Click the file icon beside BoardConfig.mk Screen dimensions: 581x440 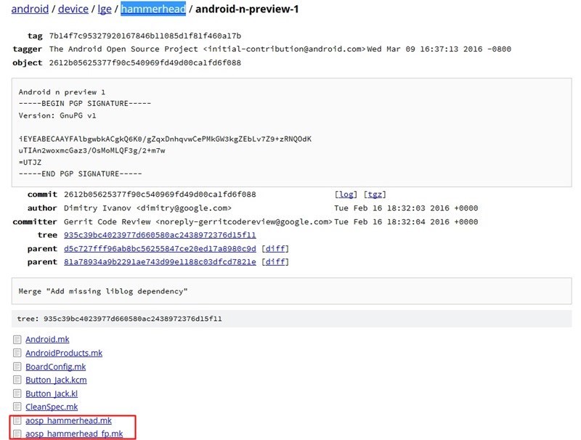point(17,367)
